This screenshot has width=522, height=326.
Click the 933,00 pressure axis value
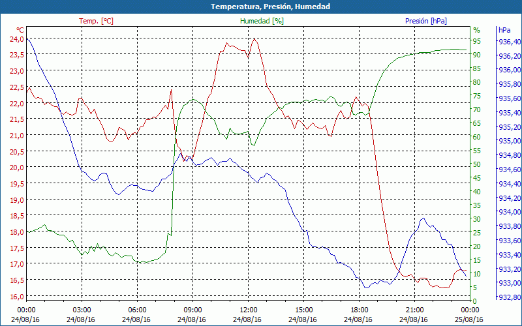point(510,283)
